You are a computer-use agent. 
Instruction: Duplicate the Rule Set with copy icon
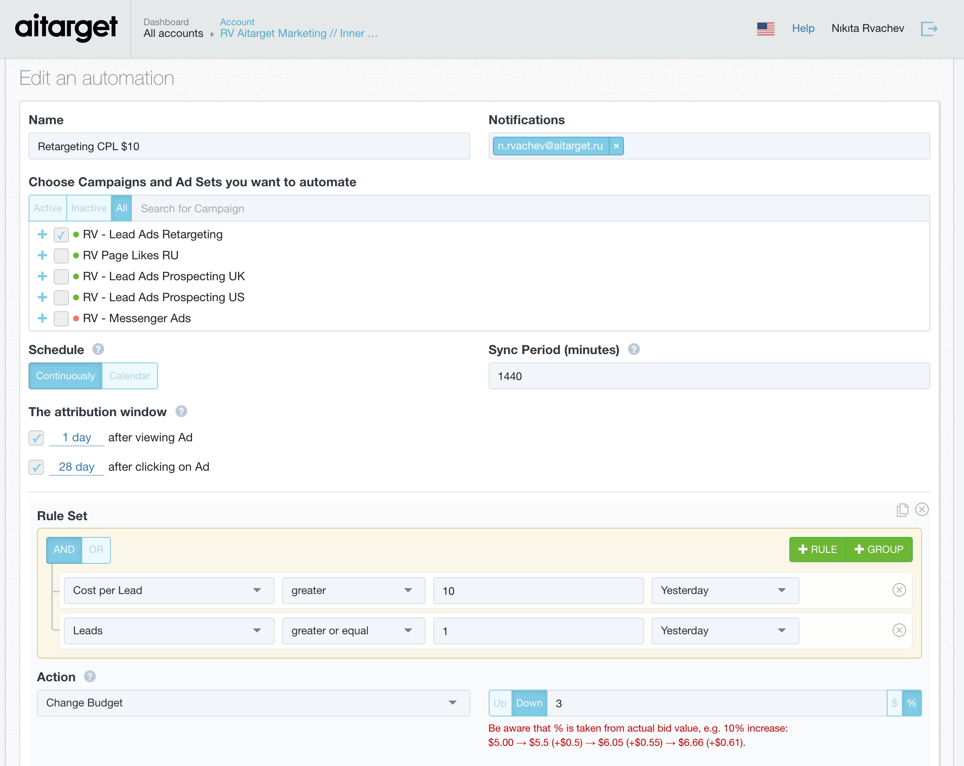click(x=902, y=510)
